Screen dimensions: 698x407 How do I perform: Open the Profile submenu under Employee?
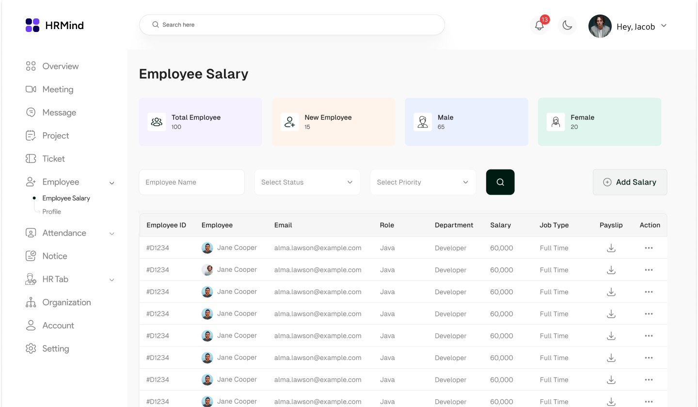click(x=50, y=211)
